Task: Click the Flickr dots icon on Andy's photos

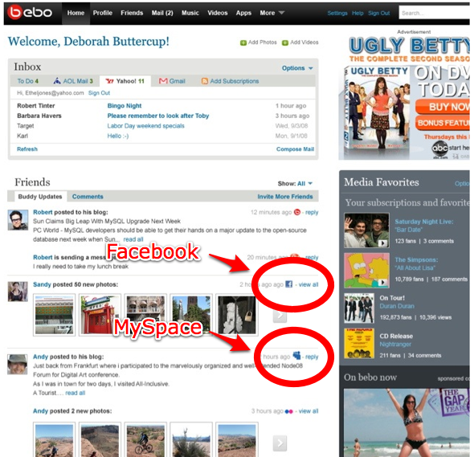Action: [289, 411]
